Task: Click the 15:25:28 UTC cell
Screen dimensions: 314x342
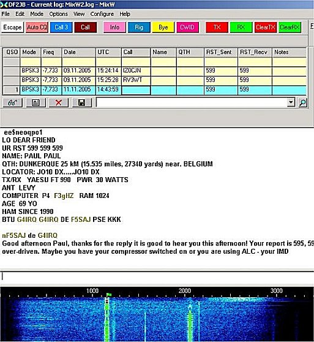Action: pyautogui.click(x=108, y=80)
